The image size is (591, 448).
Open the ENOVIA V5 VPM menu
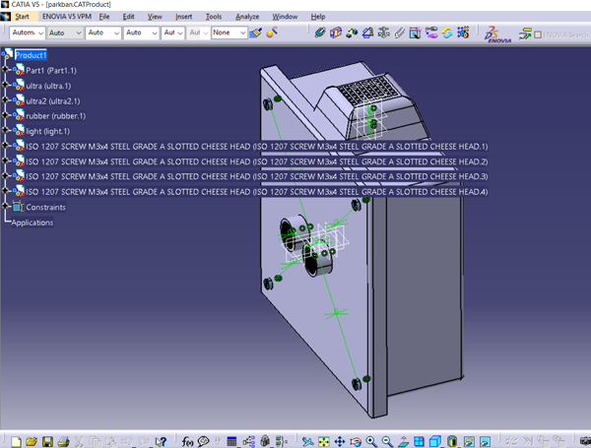pos(65,17)
